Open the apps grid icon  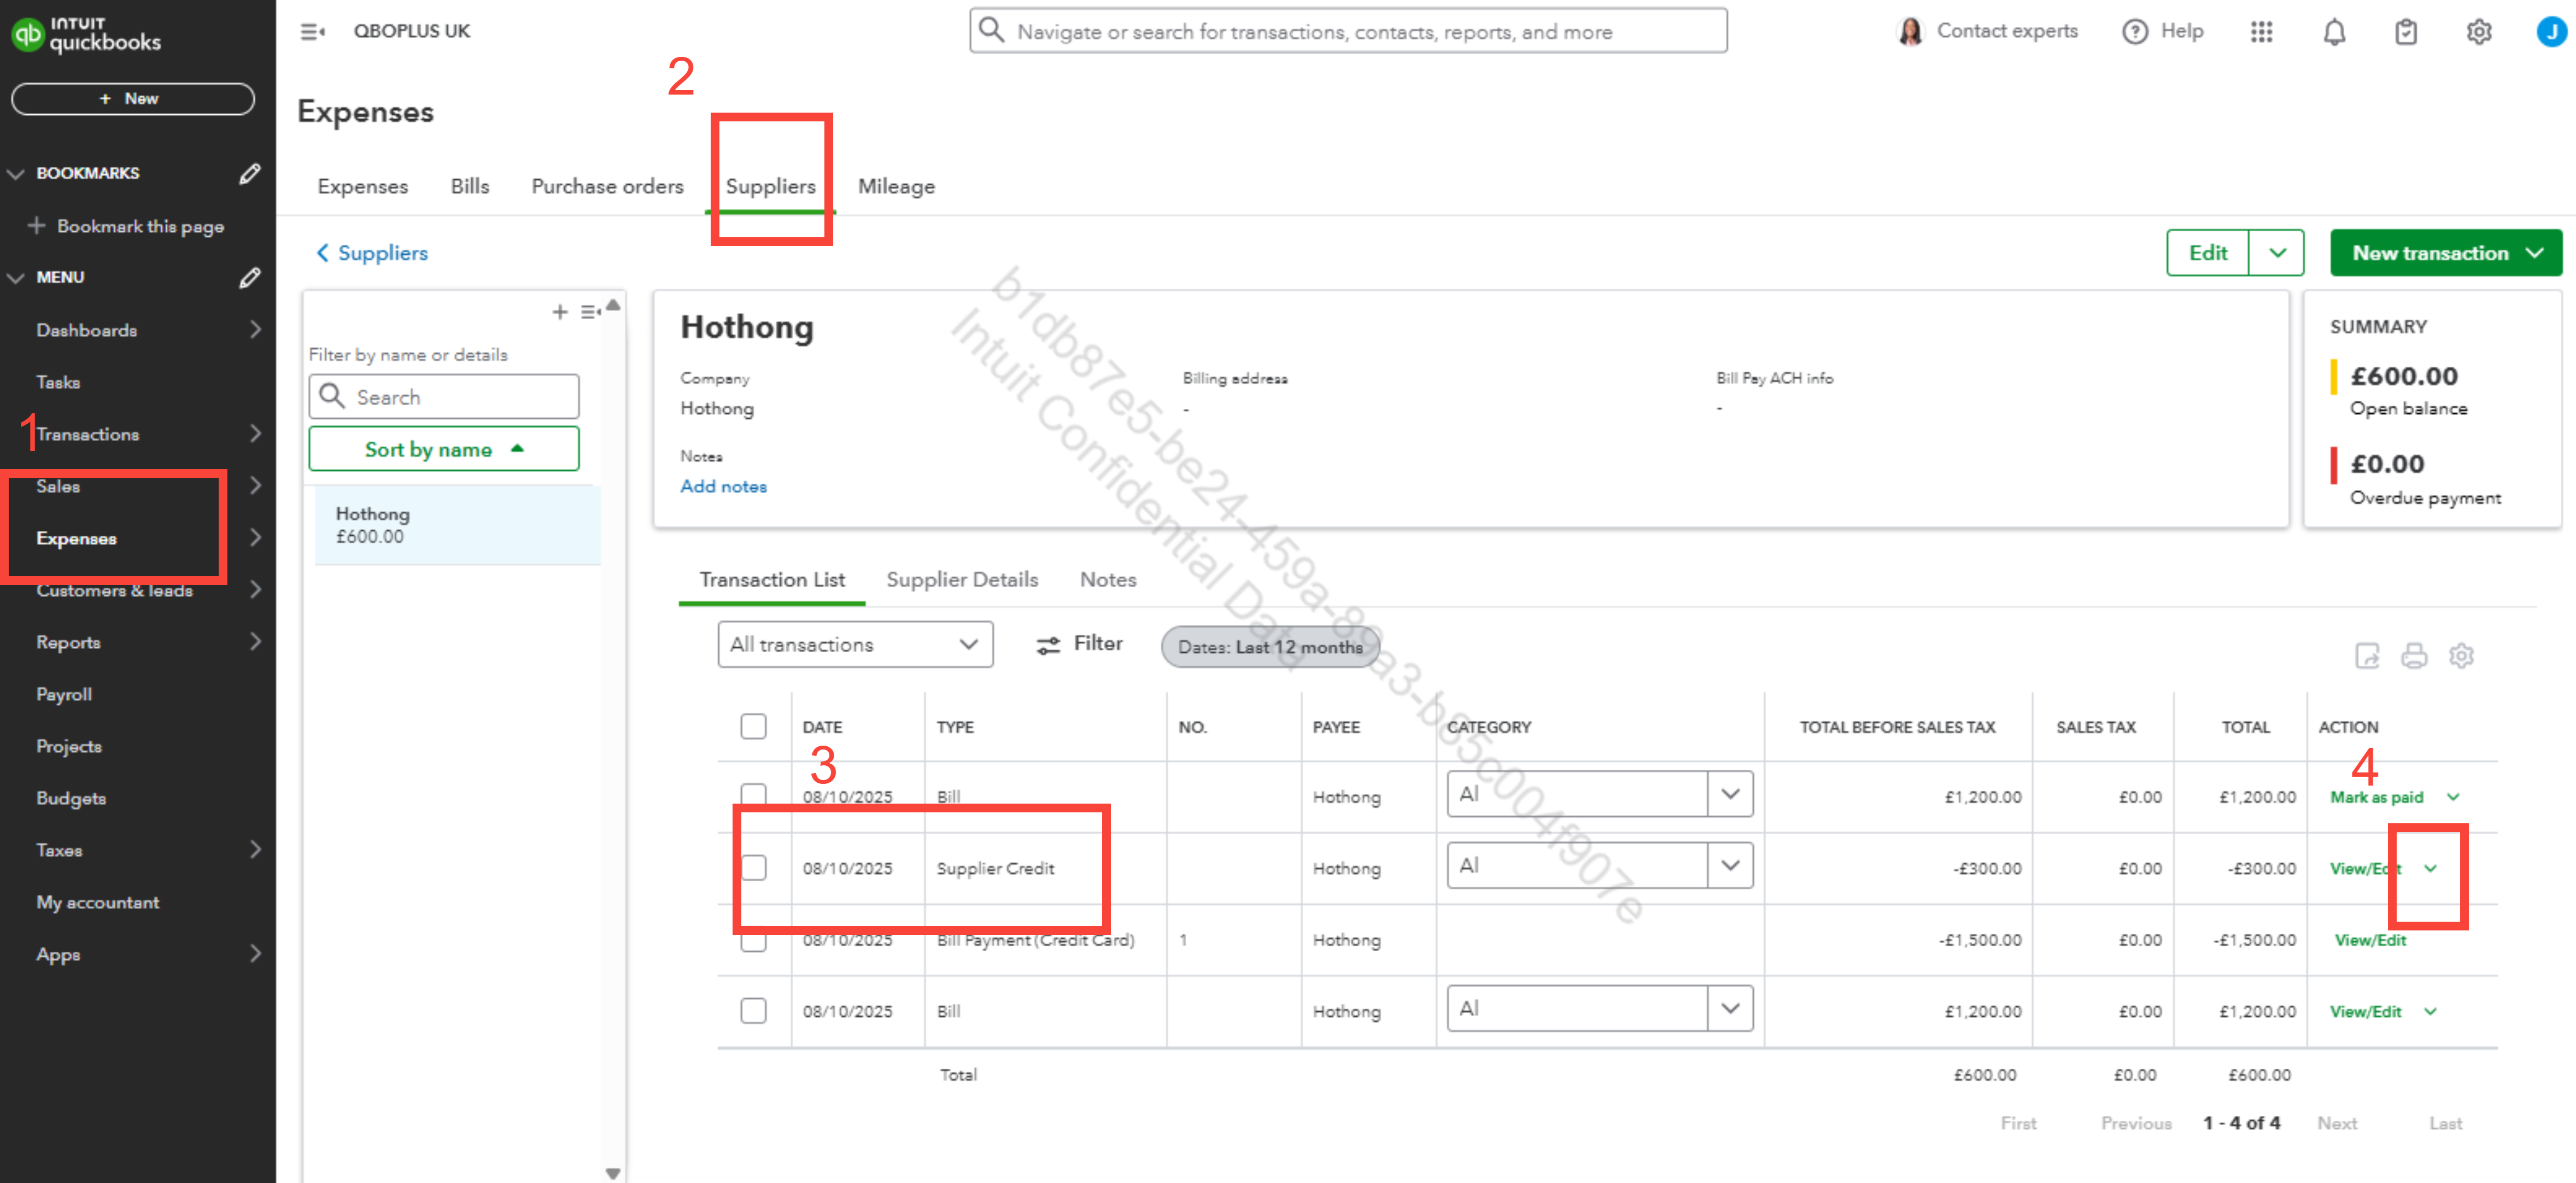click(2261, 32)
